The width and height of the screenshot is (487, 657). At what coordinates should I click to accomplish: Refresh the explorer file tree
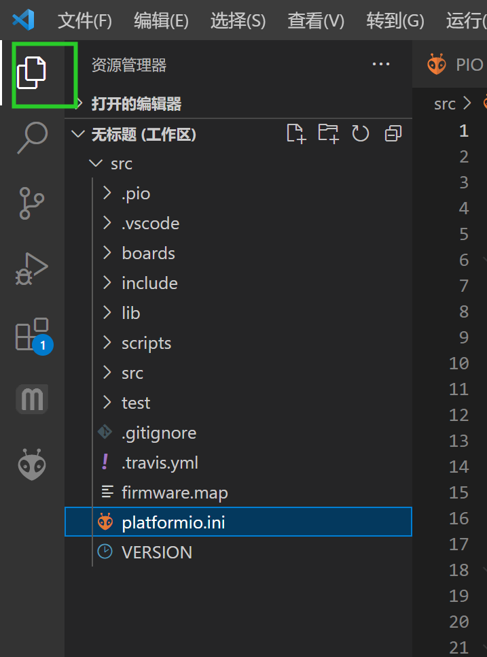(360, 134)
